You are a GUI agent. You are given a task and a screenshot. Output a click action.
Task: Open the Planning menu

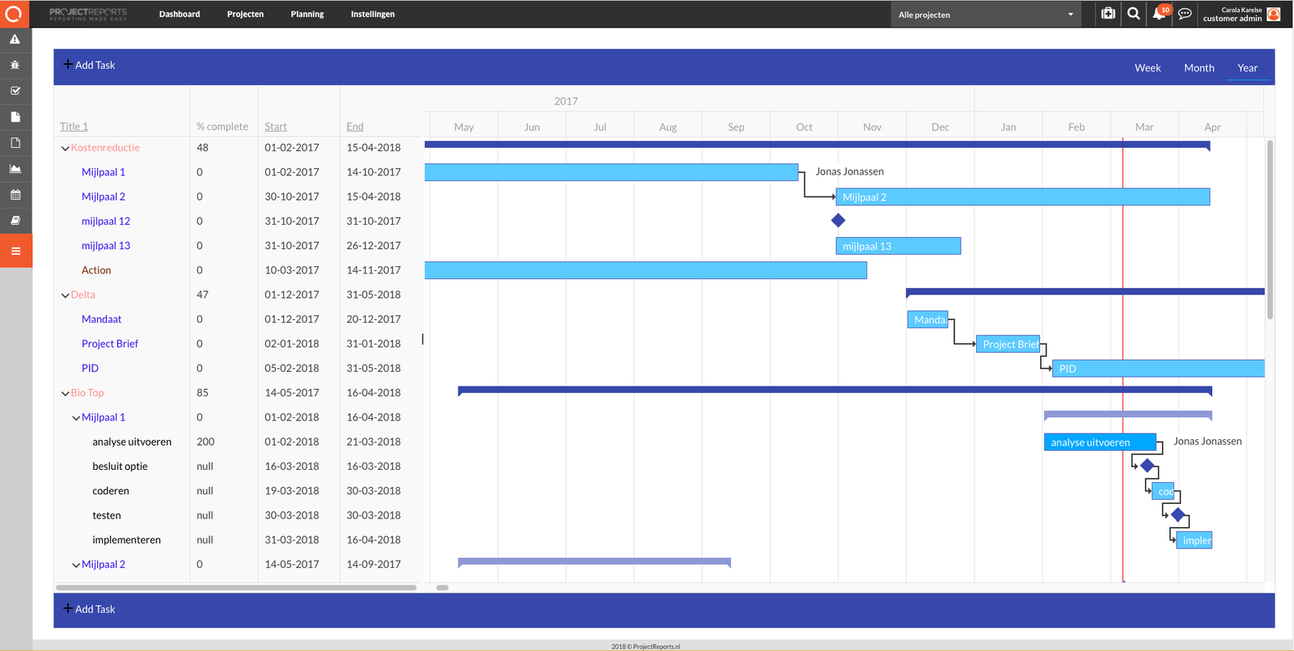point(307,14)
